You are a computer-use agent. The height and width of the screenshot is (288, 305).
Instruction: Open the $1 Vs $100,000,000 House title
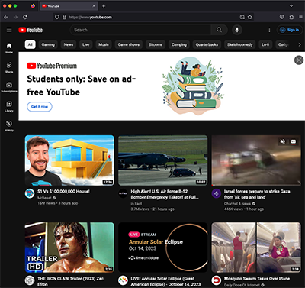63,192
